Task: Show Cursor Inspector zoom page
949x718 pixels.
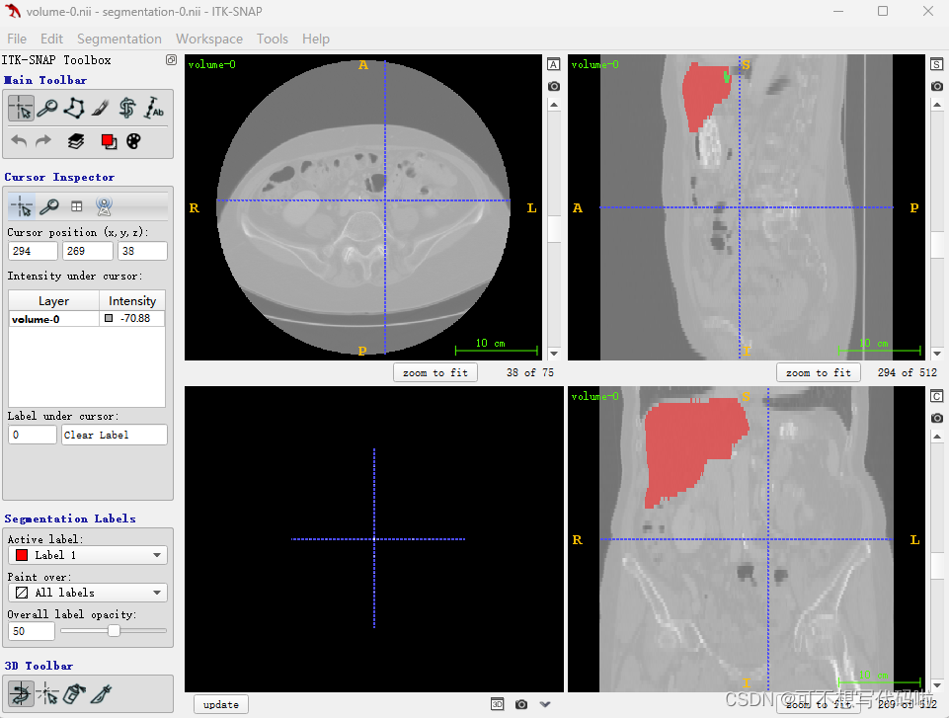Action: click(49, 206)
